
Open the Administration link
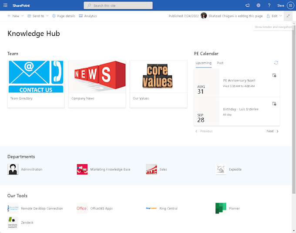pyautogui.click(x=31, y=169)
